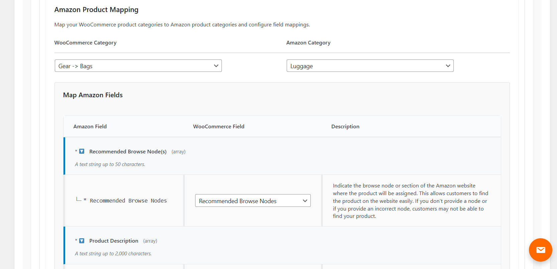This screenshot has height=269, width=557.
Task: Click the WooCommerce Field table header
Action: coord(219,126)
